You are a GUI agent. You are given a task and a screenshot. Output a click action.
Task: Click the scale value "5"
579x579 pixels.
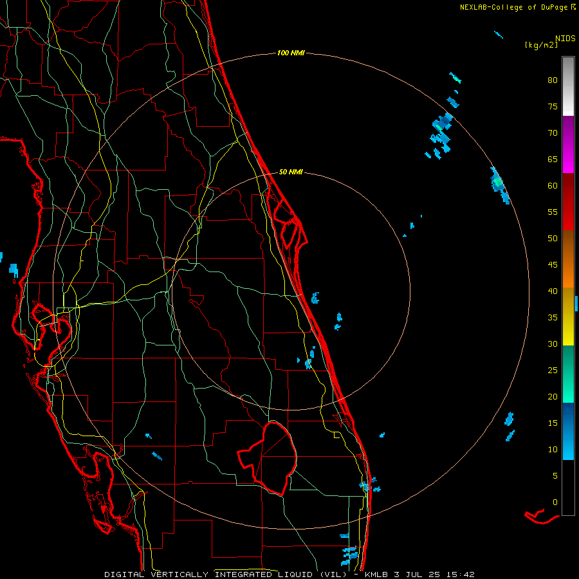tap(555, 475)
